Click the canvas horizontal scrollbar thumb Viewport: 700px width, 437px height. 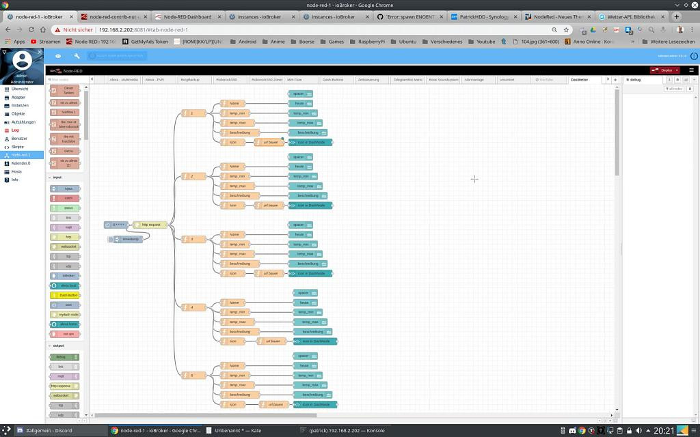205,415
